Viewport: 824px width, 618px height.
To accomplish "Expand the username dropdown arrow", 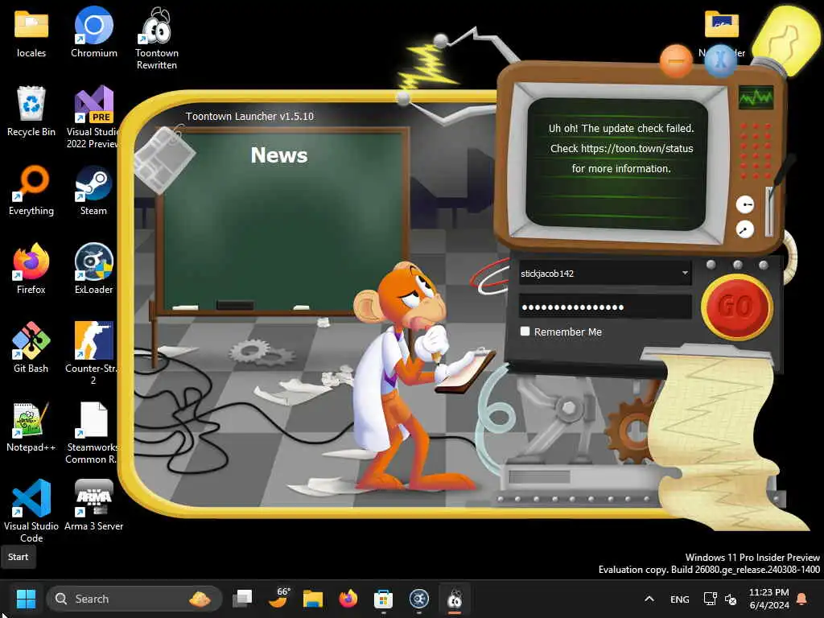I will click(685, 273).
